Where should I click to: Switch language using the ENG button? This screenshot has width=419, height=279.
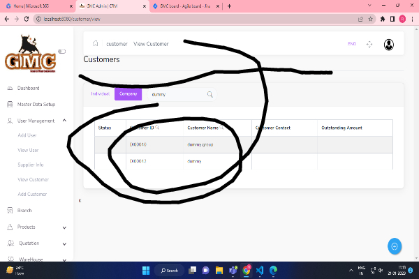(352, 44)
